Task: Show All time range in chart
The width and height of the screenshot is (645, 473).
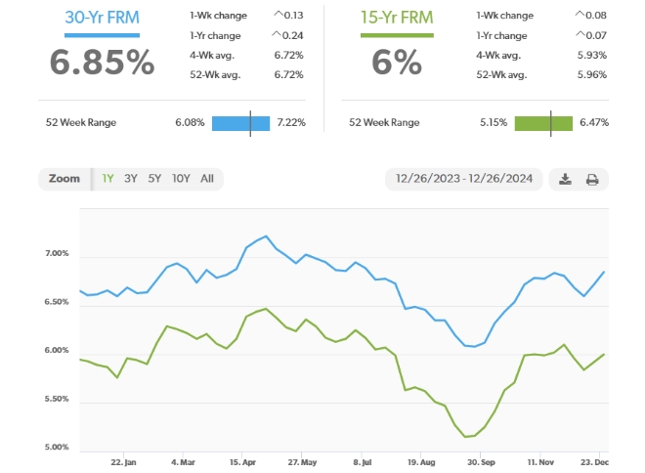Action: pyautogui.click(x=207, y=179)
